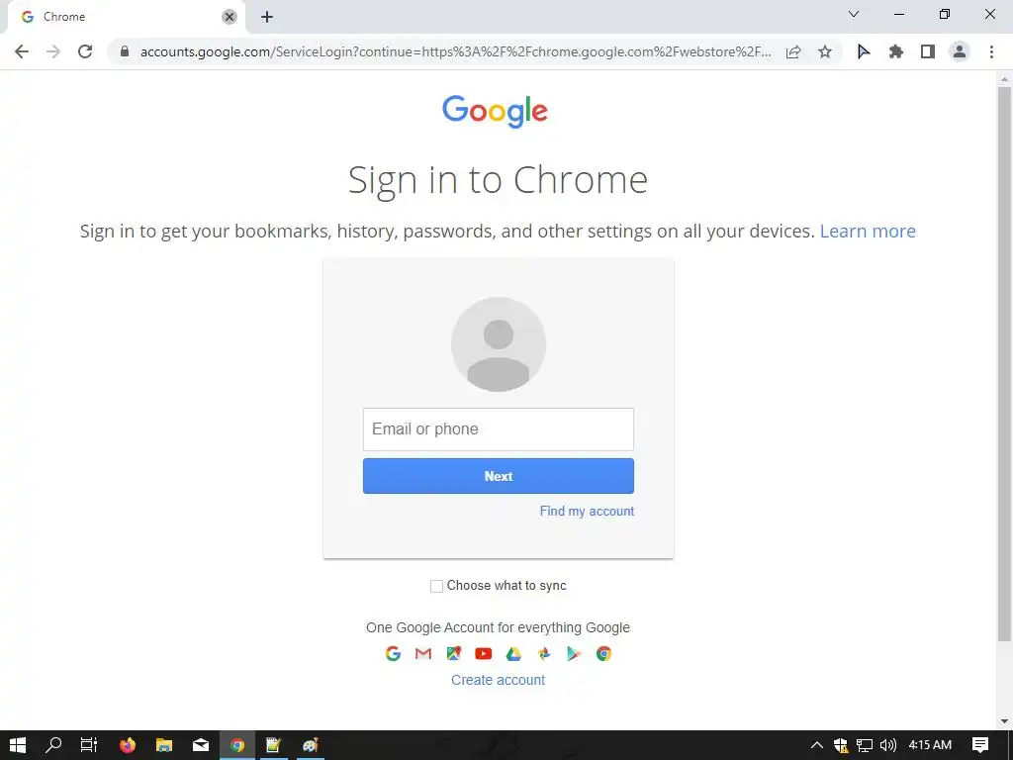The width and height of the screenshot is (1013, 760).
Task: Open Chrome three-dot menu
Action: coord(991,51)
